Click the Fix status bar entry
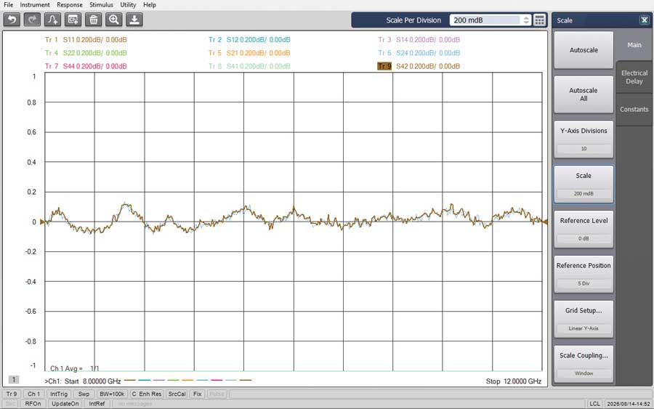Screen dimensions: 654x409 [x=197, y=394]
